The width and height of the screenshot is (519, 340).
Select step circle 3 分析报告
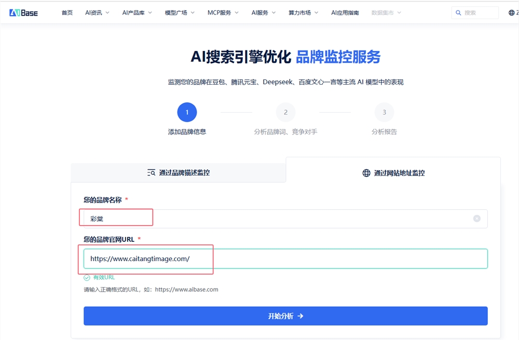point(384,112)
